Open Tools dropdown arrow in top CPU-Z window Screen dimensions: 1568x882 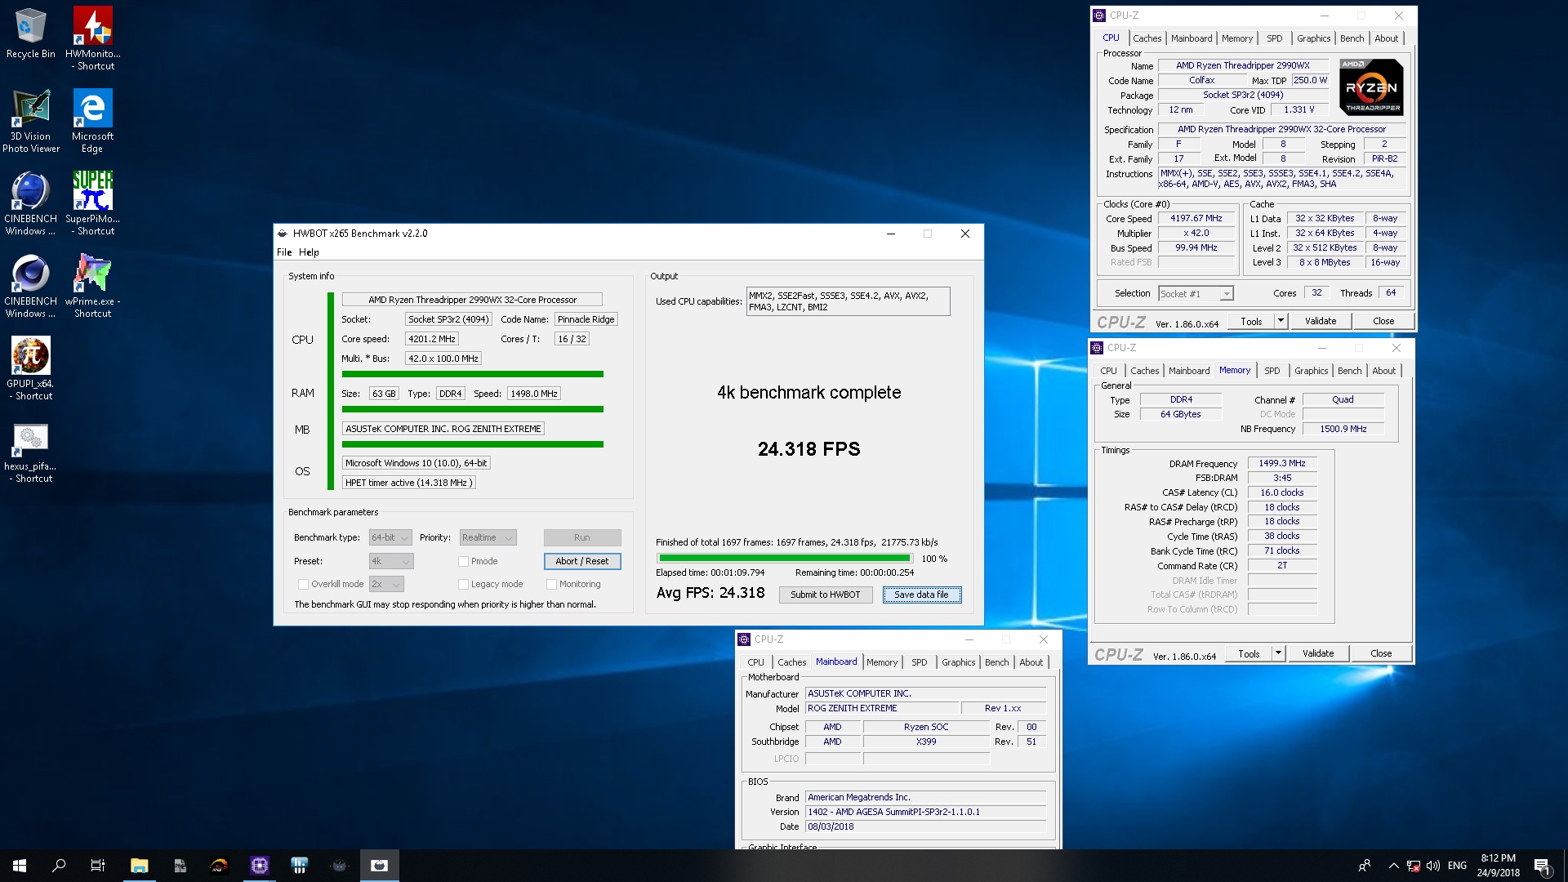[x=1281, y=321]
